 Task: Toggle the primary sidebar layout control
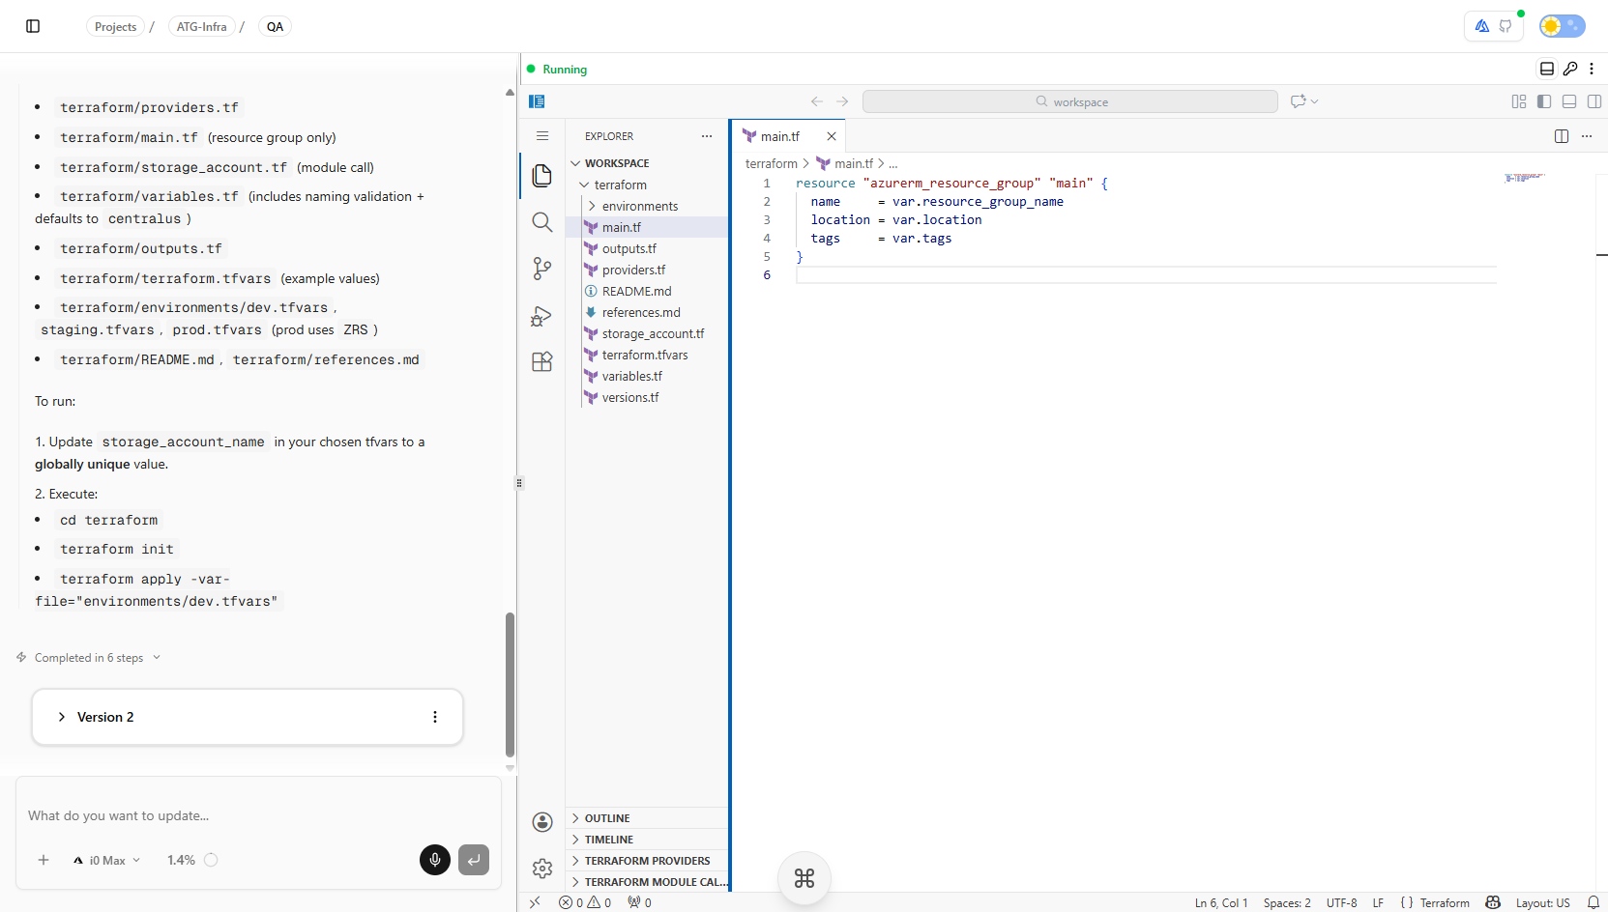tap(1544, 100)
